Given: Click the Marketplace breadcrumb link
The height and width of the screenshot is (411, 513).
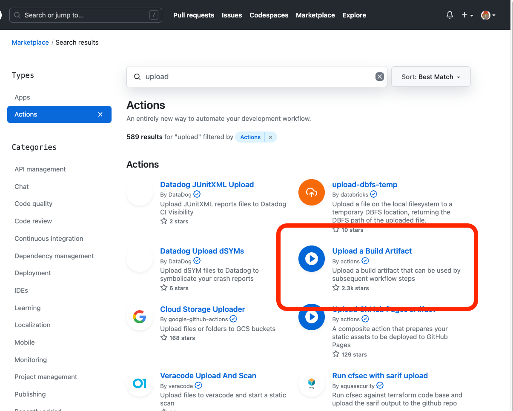Looking at the screenshot, I should [30, 43].
